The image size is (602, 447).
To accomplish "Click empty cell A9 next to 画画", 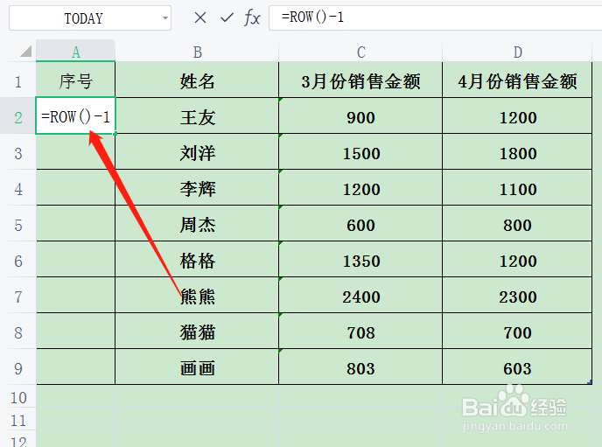I will point(75,368).
